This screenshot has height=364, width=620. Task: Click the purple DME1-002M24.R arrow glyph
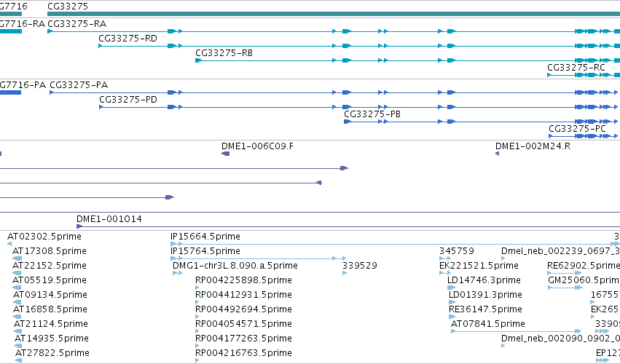tap(497, 154)
